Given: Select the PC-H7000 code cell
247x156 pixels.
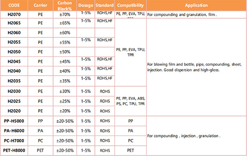Looking at the screenshot, I should 14,141.
